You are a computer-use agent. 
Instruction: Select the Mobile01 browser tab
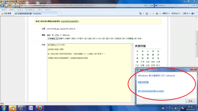(x=36, y=14)
